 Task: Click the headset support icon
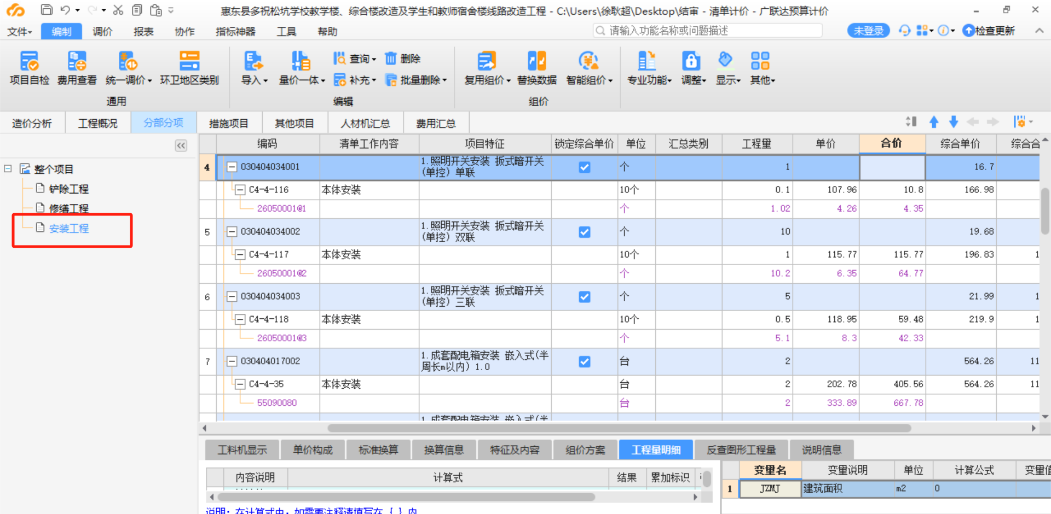904,31
